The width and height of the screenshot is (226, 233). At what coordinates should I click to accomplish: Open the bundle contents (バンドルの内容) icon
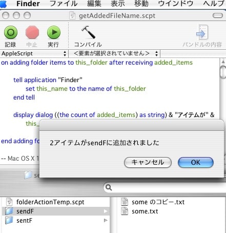202,32
